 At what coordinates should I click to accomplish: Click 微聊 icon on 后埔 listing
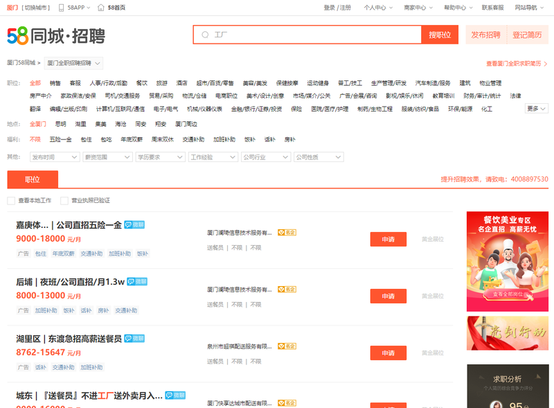pos(137,281)
